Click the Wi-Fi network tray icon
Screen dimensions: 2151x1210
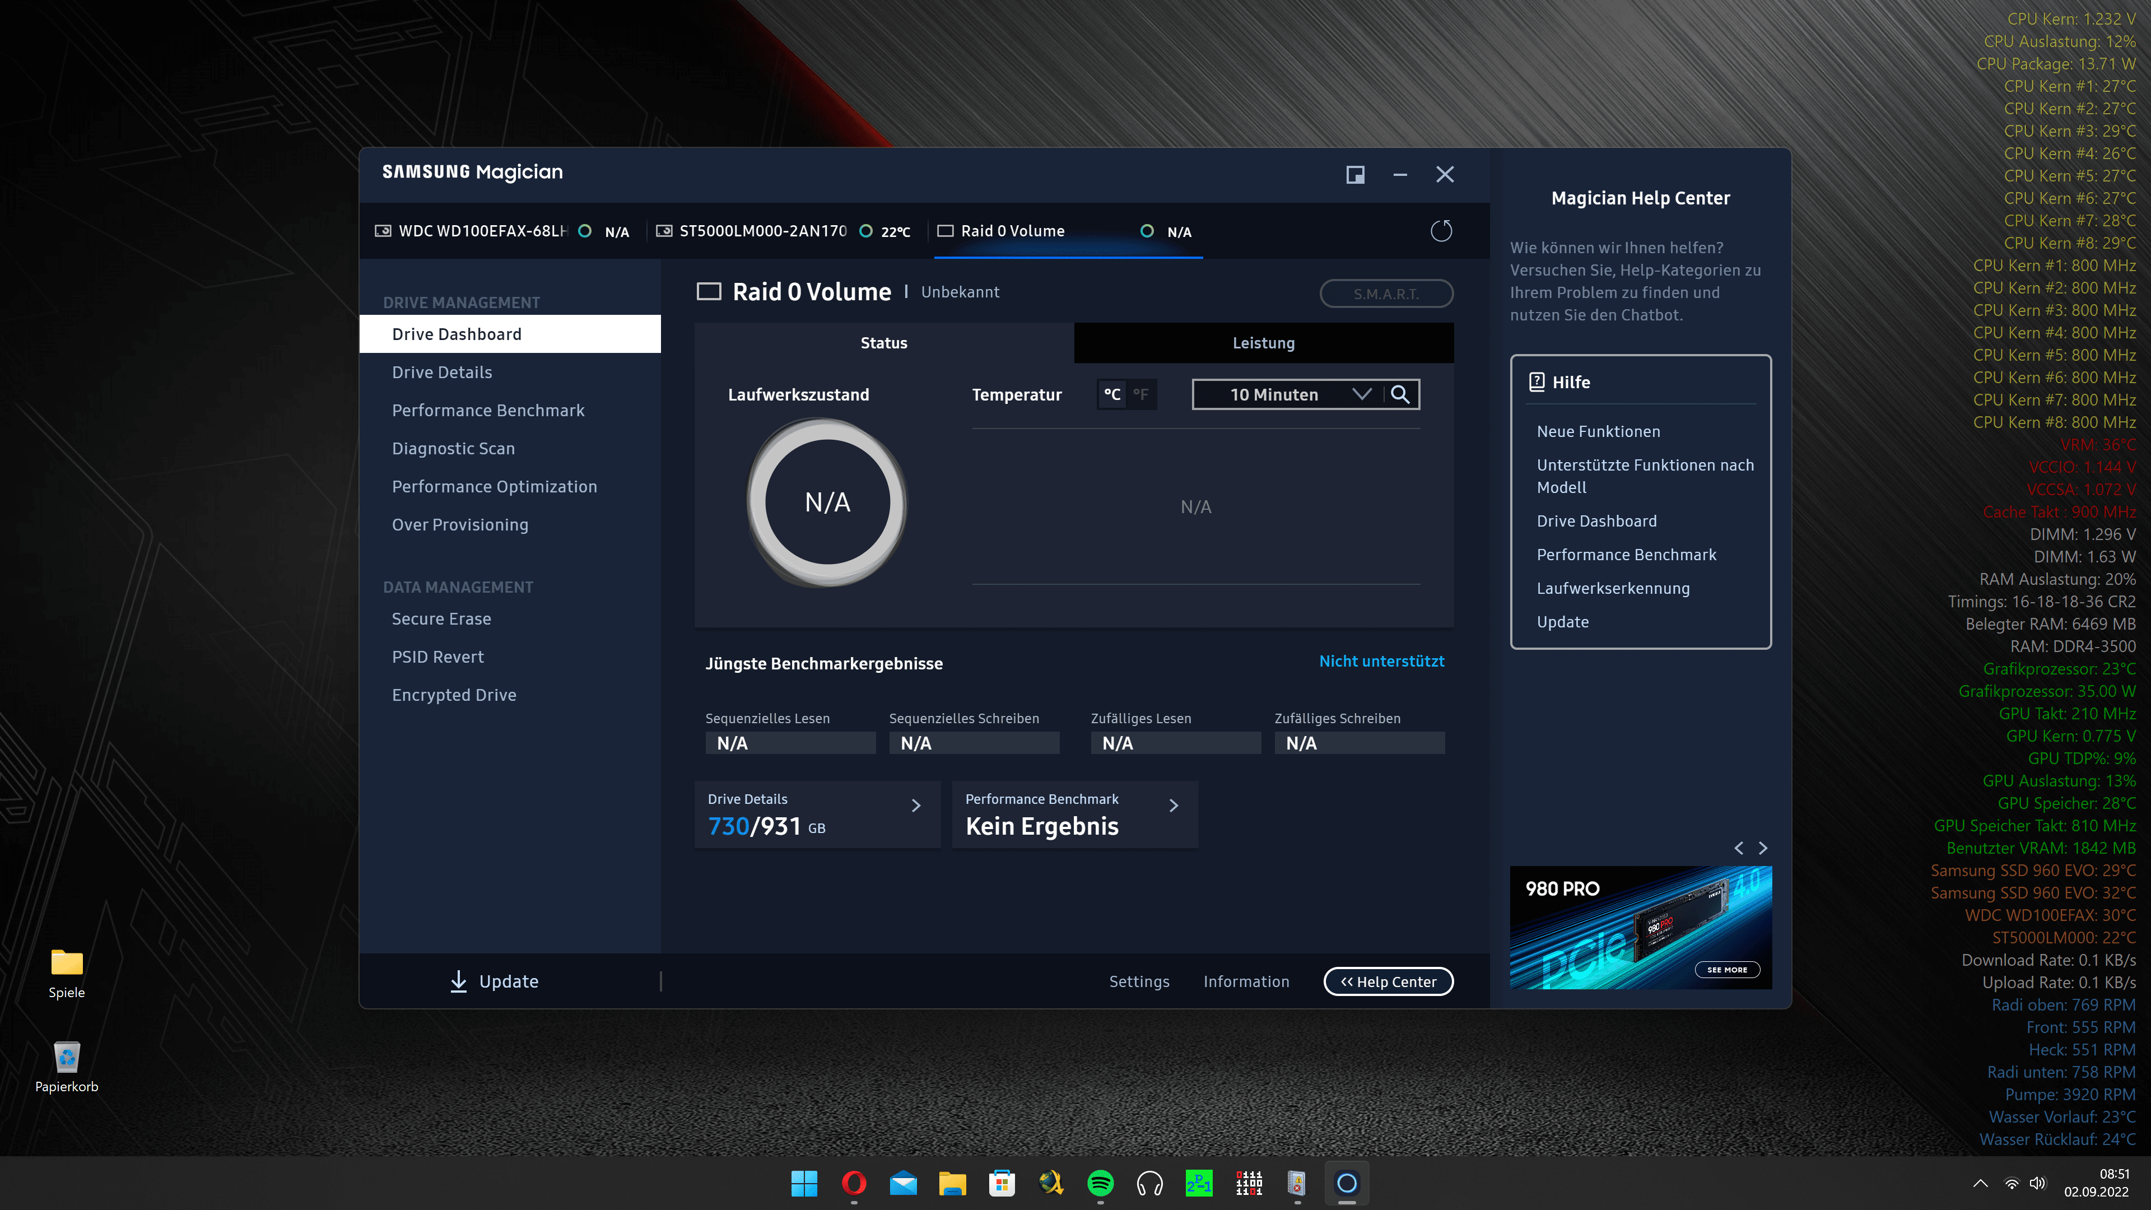2013,1183
